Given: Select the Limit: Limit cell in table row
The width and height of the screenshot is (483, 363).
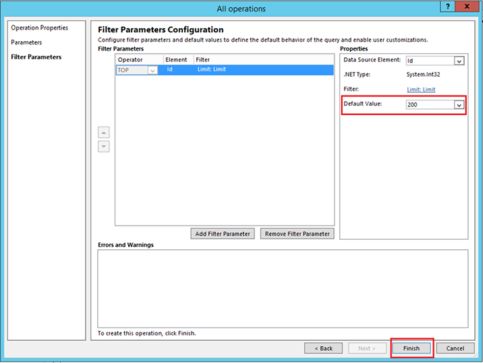Looking at the screenshot, I should click(212, 69).
